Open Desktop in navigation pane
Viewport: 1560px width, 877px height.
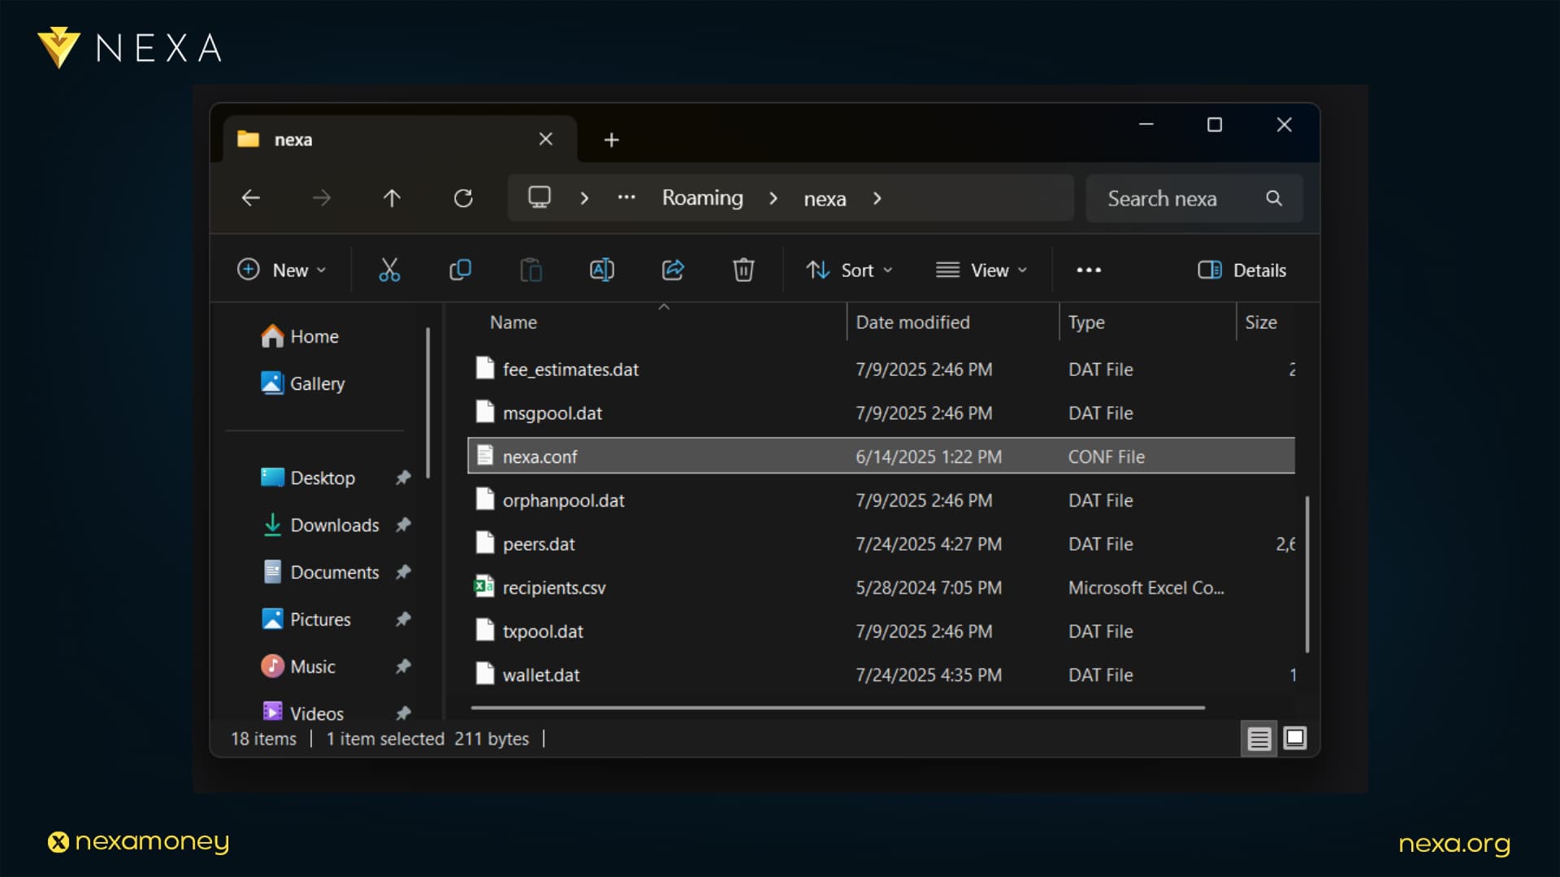[x=307, y=477]
